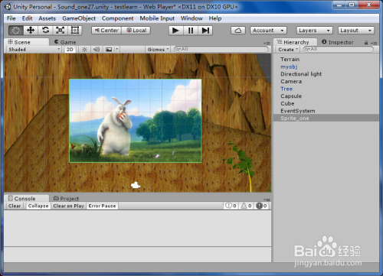Select Directional light in the Hierarchy

click(x=326, y=74)
